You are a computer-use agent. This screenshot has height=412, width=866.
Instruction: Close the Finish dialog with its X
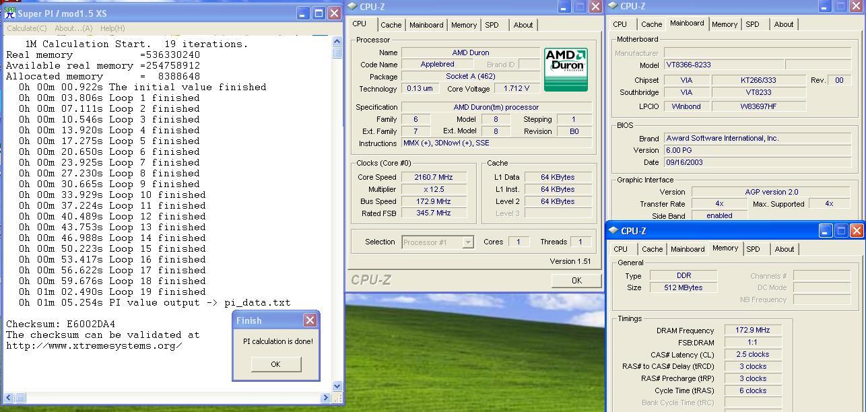click(310, 320)
